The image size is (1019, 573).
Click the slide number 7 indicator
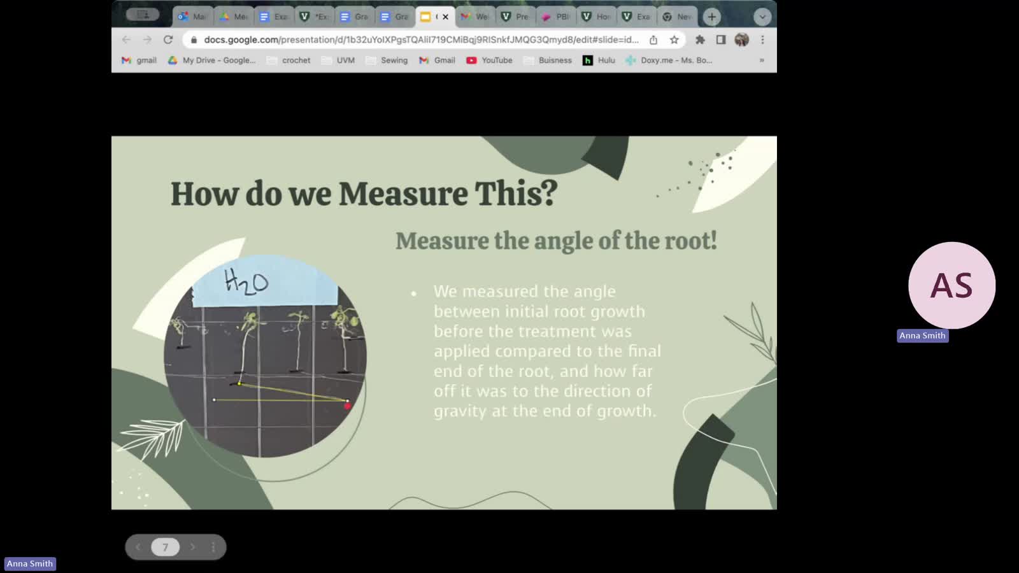[x=165, y=547]
